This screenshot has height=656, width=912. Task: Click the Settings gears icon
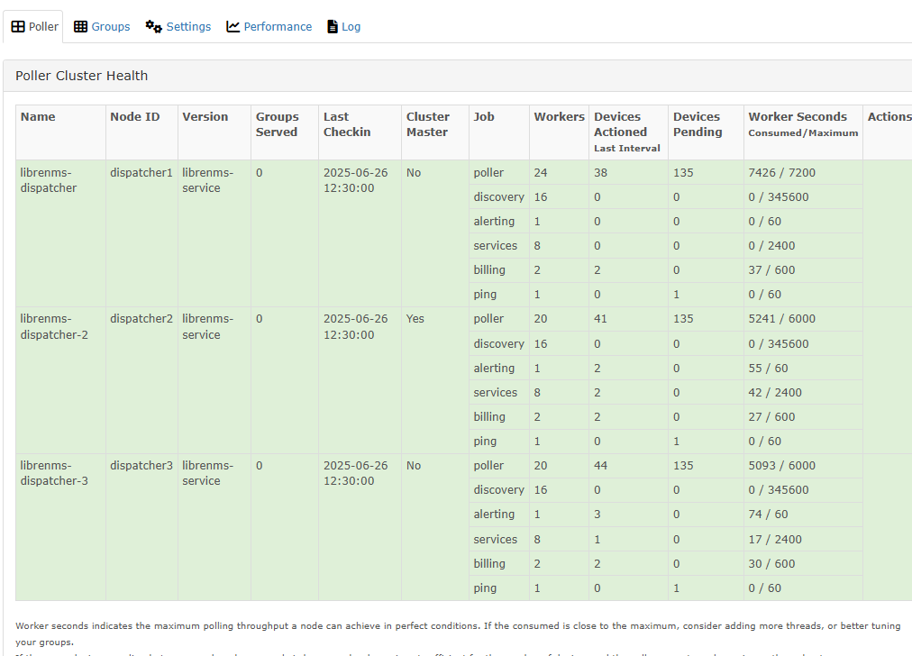coord(153,27)
